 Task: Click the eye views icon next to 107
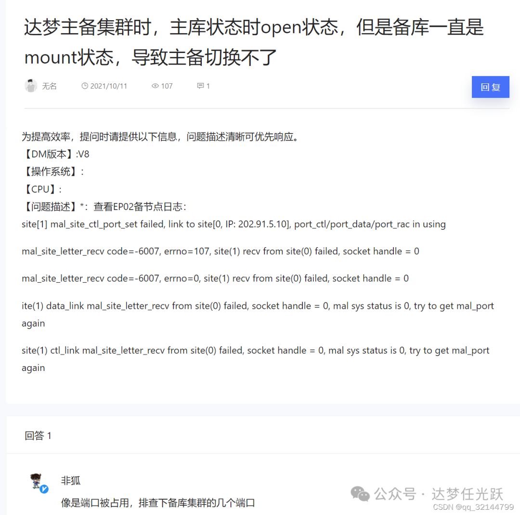155,86
